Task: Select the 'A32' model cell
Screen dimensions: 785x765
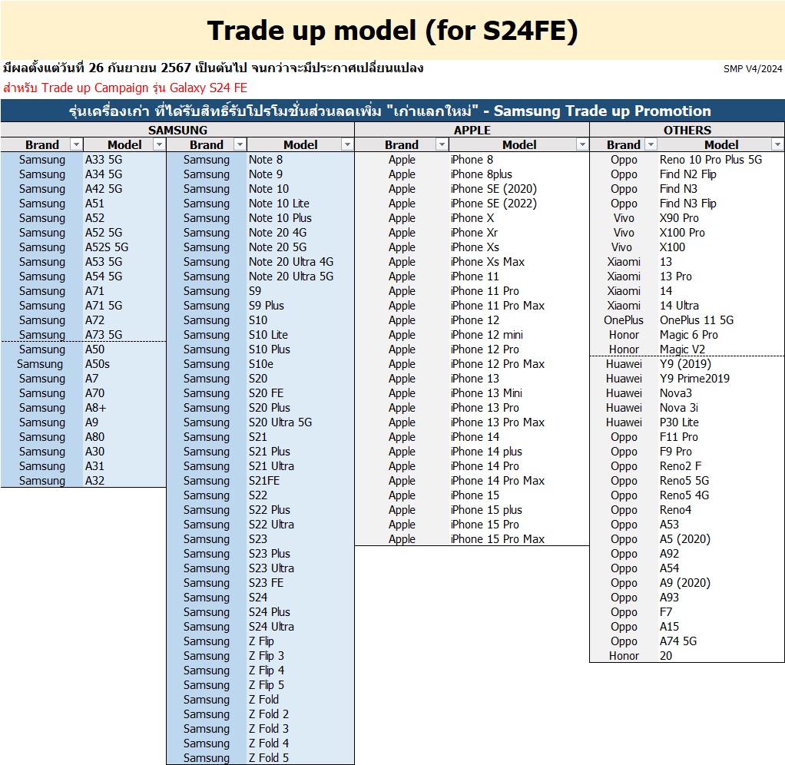Action: coord(124,481)
